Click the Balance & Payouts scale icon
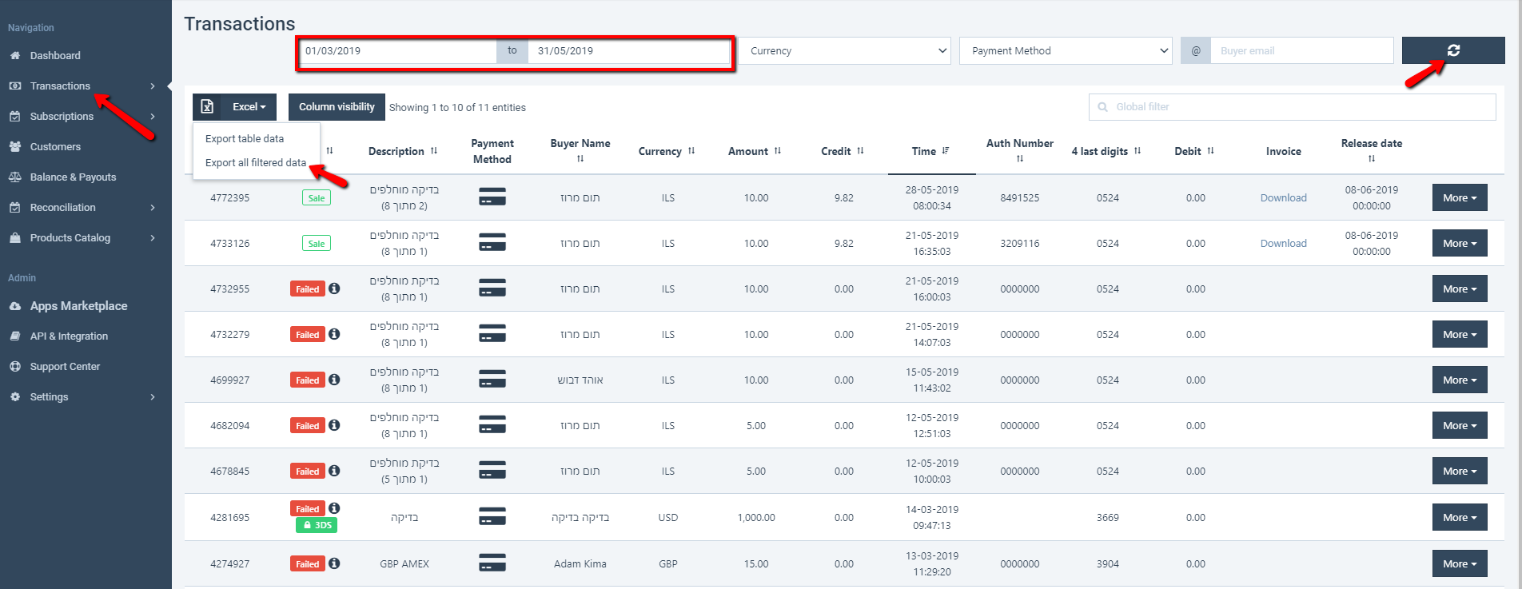The height and width of the screenshot is (589, 1522). (x=15, y=177)
